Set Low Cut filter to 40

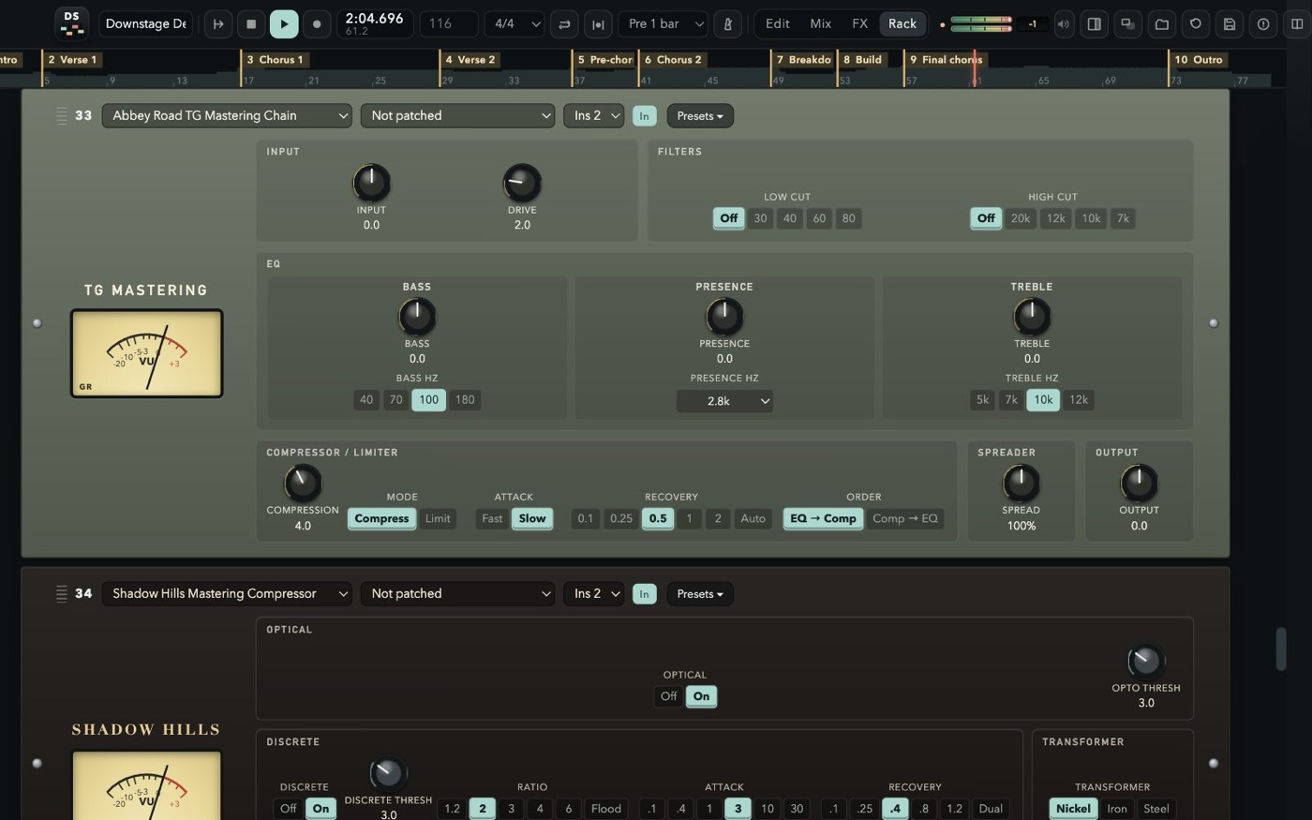point(790,218)
